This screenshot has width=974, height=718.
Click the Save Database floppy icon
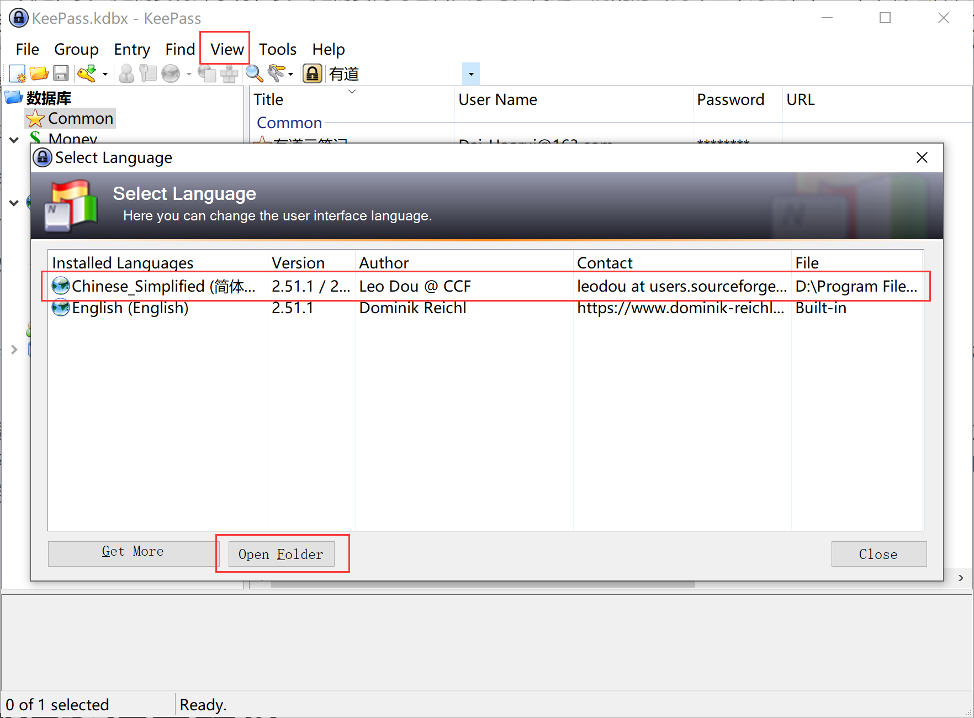[61, 73]
